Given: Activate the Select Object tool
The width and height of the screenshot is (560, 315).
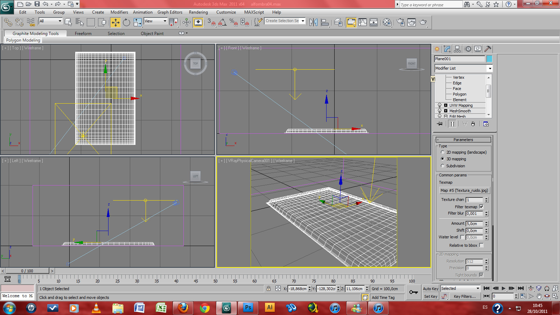Looking at the screenshot, I should pyautogui.click(x=68, y=22).
